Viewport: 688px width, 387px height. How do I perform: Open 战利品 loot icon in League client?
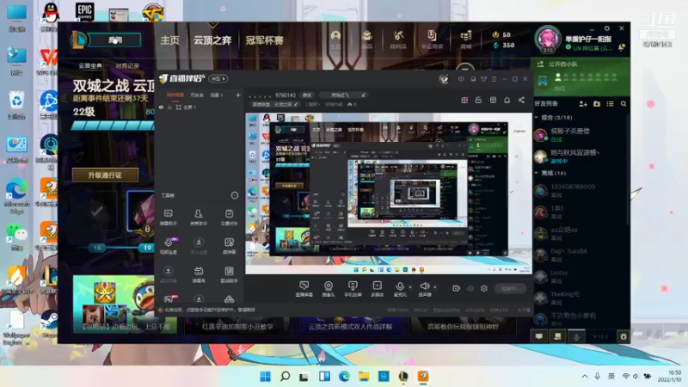tap(398, 39)
